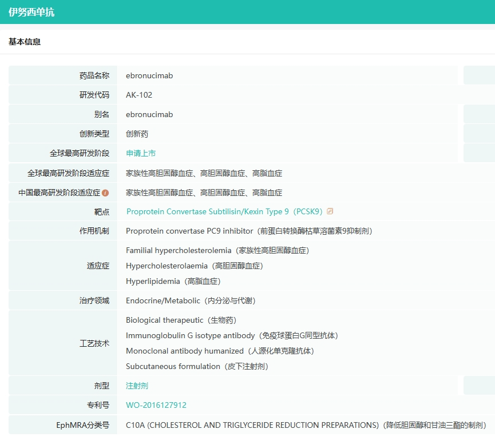Viewport: 495px width, 445px height.
Task: Click the external link icon after PCSK9
Action: point(330,211)
